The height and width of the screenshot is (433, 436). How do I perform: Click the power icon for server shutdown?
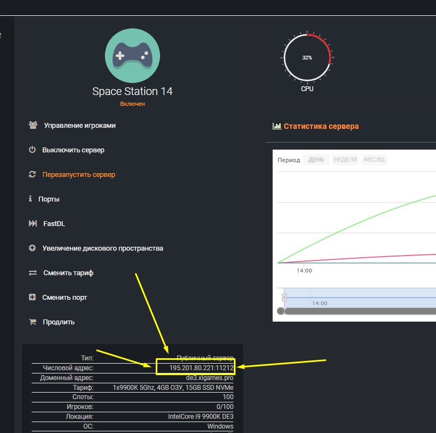pyautogui.click(x=32, y=150)
